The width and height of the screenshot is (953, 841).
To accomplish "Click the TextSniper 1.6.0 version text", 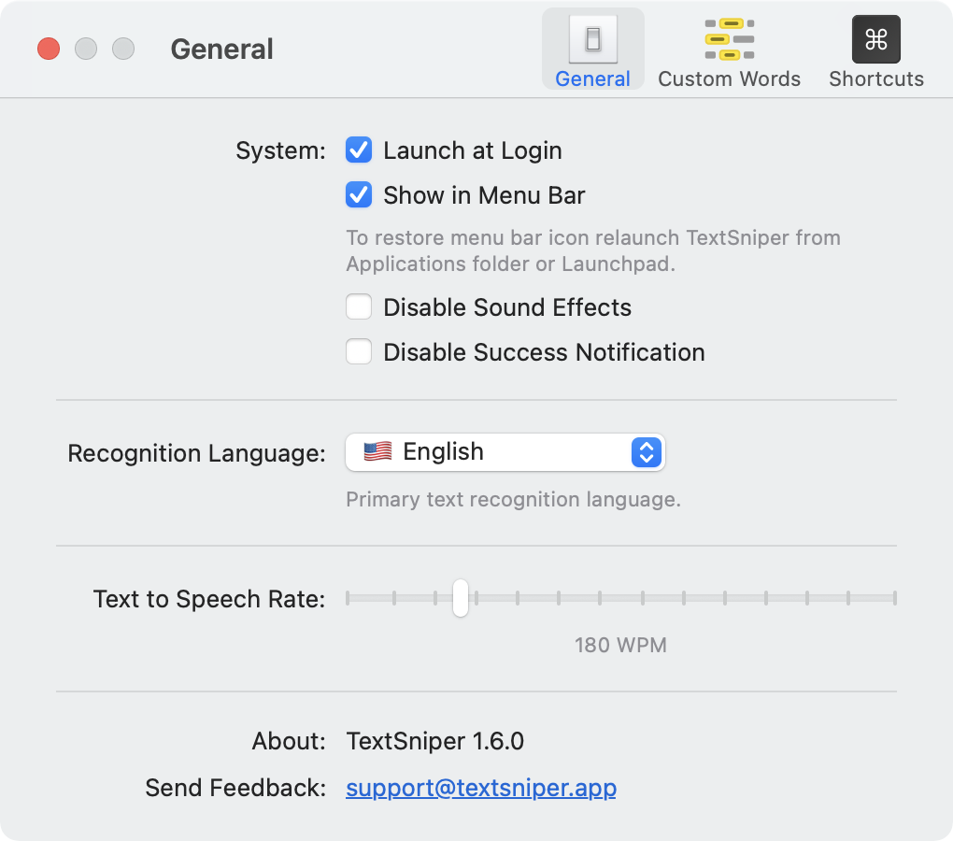I will coord(434,742).
